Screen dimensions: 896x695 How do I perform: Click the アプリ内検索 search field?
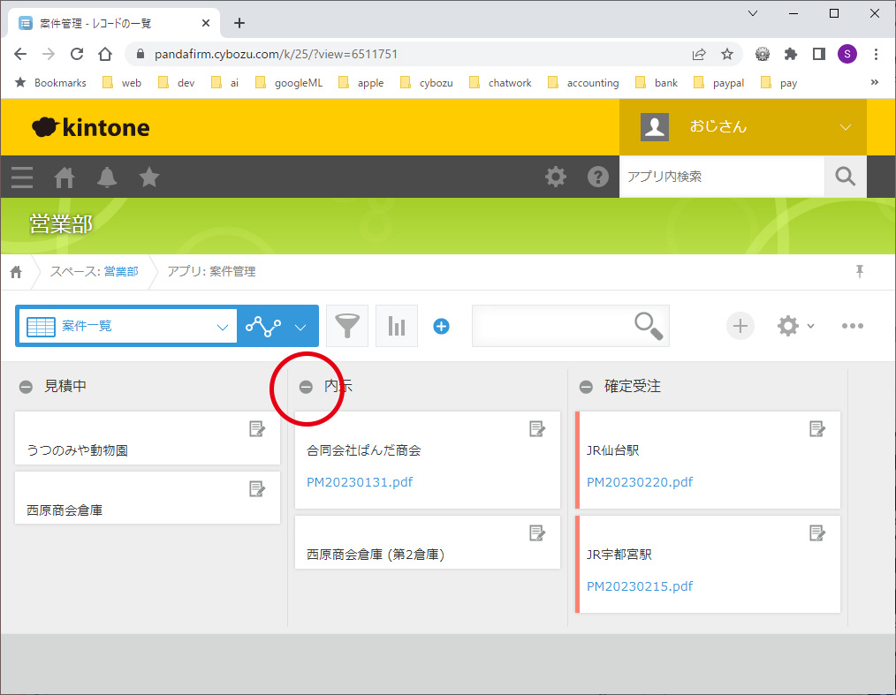point(721,177)
